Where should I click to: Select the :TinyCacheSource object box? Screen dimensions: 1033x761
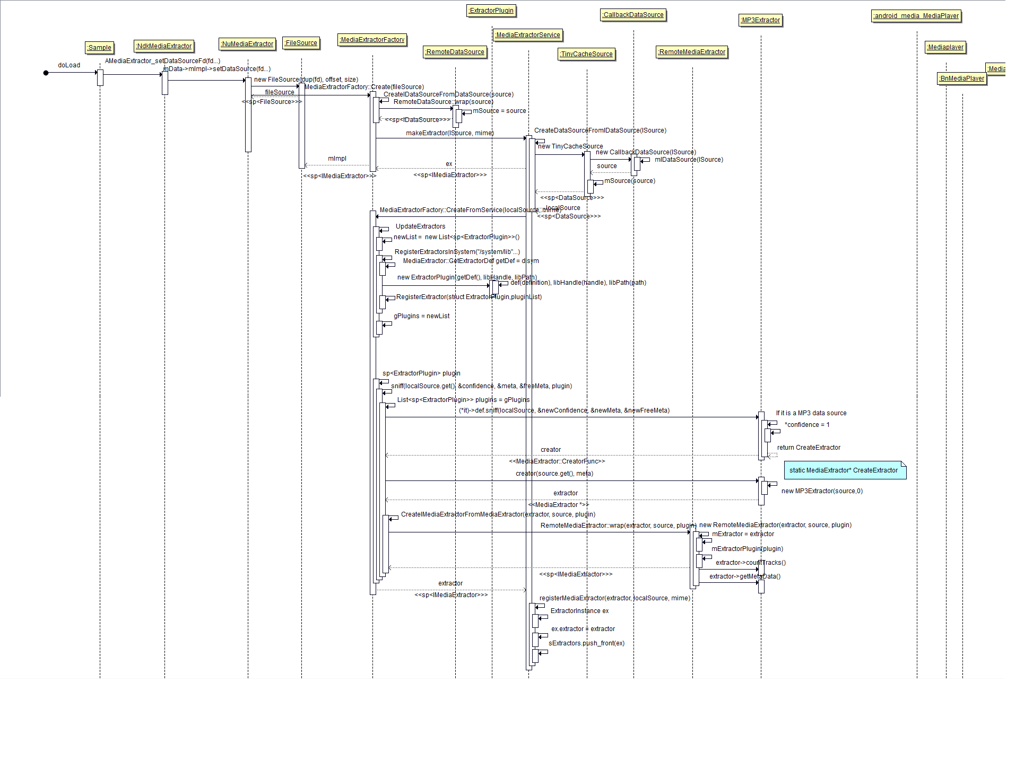point(587,54)
